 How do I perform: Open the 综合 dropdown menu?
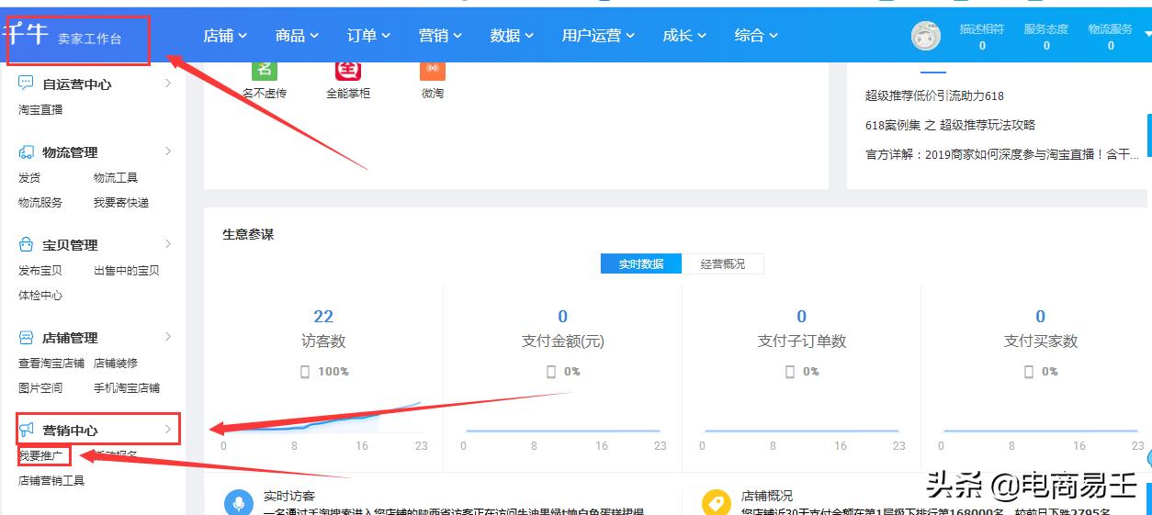(x=756, y=35)
